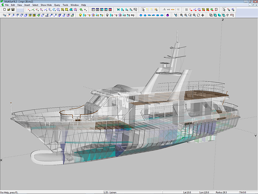258x194 pixels.
Task: Click the Help menu item
Action: pyautogui.click(x=83, y=5)
